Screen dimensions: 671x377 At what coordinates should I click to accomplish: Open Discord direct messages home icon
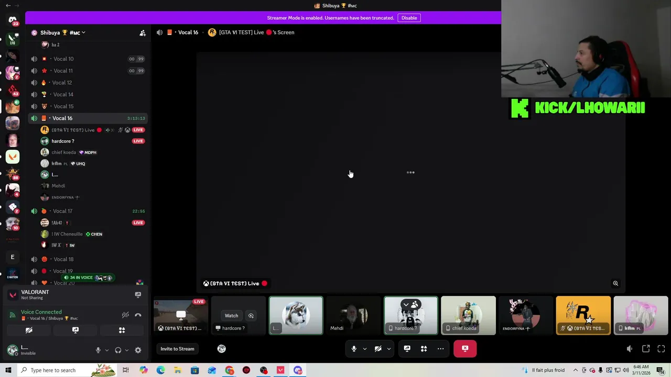(13, 20)
